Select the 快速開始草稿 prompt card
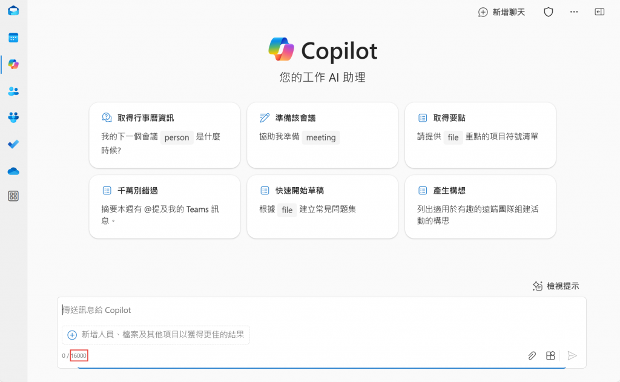620x382 pixels. click(323, 207)
